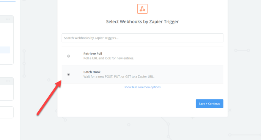
Task: Focus the Search Webhooks by Zapier Triggers field
Action: tap(143, 38)
